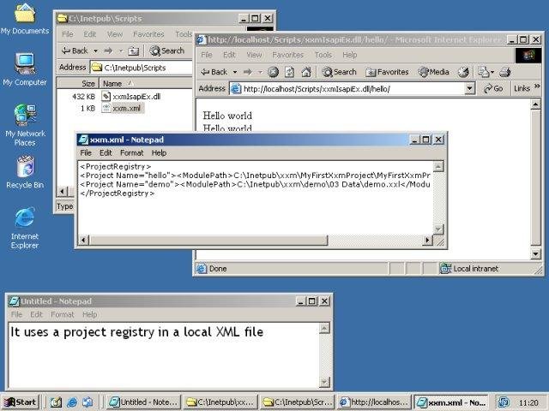Launch Internet Explorer from desktop icon
The image size is (549, 411).
pyautogui.click(x=25, y=228)
